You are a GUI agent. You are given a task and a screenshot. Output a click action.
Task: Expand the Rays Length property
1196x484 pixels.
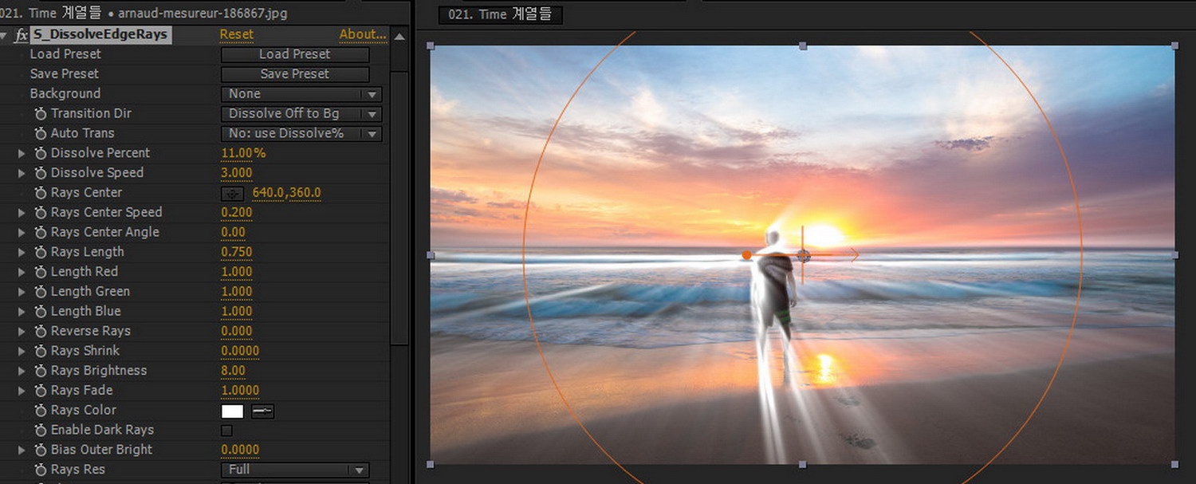[22, 252]
